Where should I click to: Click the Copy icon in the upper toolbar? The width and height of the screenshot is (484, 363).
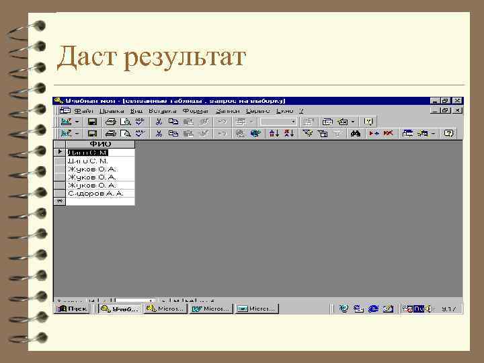[x=173, y=122]
